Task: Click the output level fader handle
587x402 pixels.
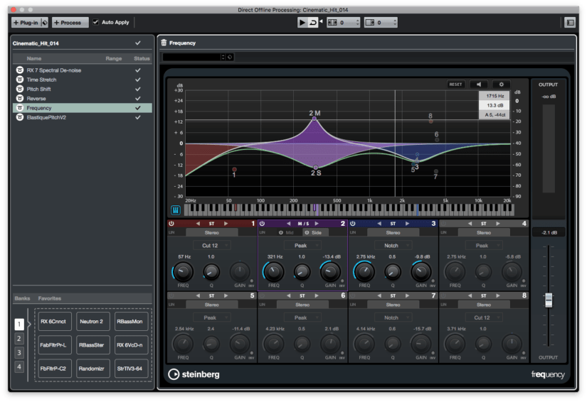Action: tap(549, 300)
